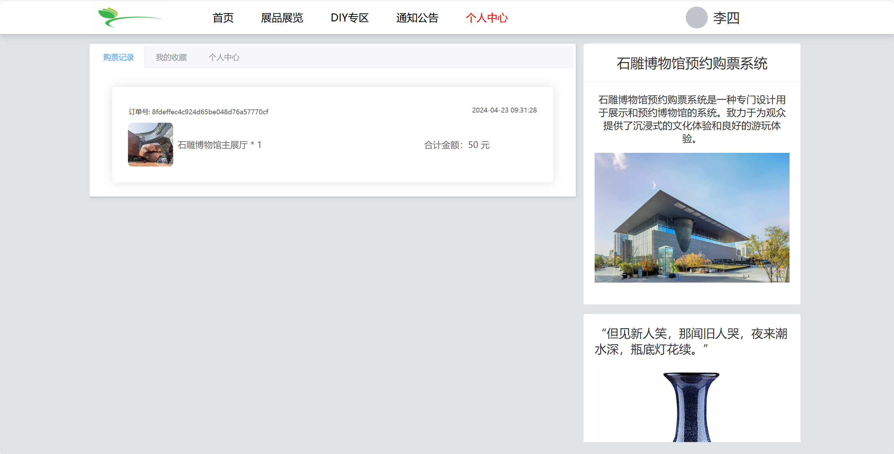Switch to the 购票记录 tab
Viewport: 894px width, 454px height.
(x=118, y=57)
